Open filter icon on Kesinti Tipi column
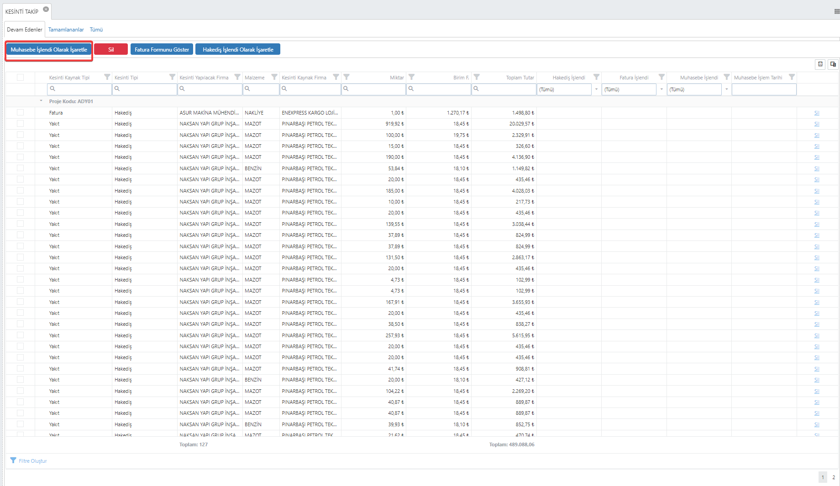840x486 pixels. [172, 77]
